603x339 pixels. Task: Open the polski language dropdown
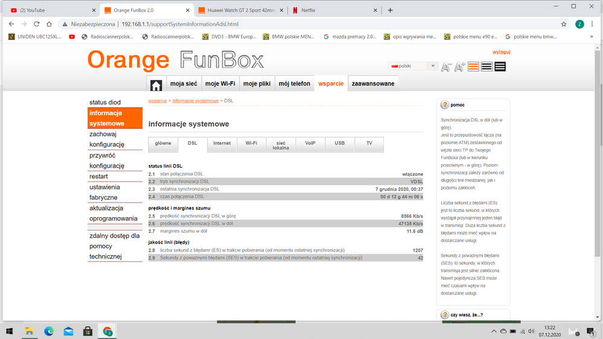tap(413, 66)
